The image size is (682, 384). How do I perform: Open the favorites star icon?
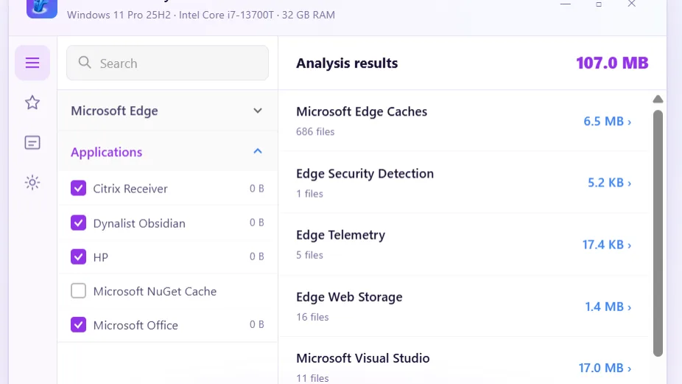32,102
